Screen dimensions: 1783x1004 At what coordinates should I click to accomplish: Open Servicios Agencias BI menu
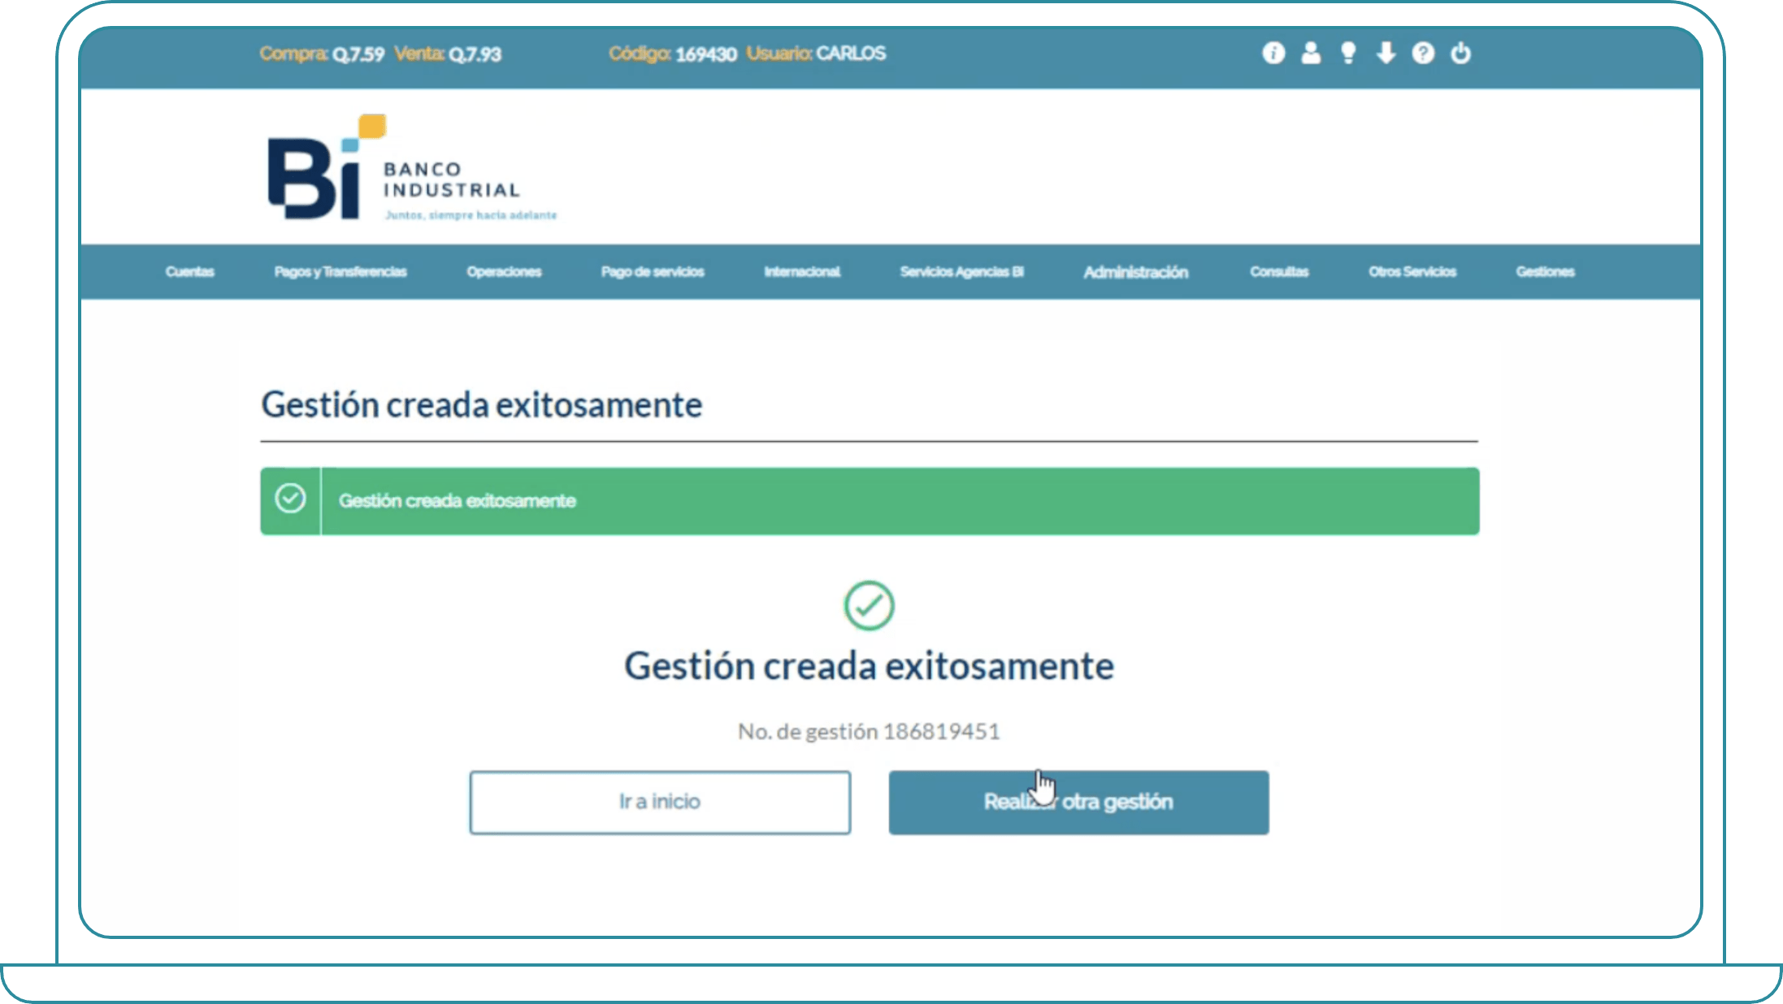coord(961,271)
